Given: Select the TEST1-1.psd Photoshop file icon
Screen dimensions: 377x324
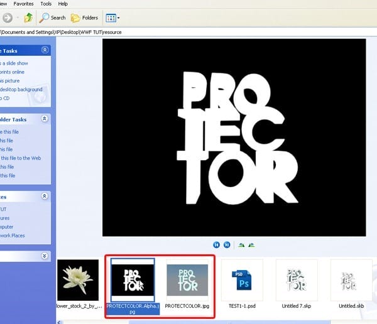Looking at the screenshot, I should pos(242,280).
